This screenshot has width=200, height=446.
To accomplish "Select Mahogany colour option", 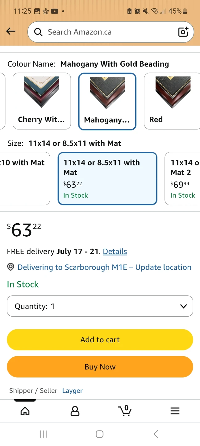I will pos(107,102).
